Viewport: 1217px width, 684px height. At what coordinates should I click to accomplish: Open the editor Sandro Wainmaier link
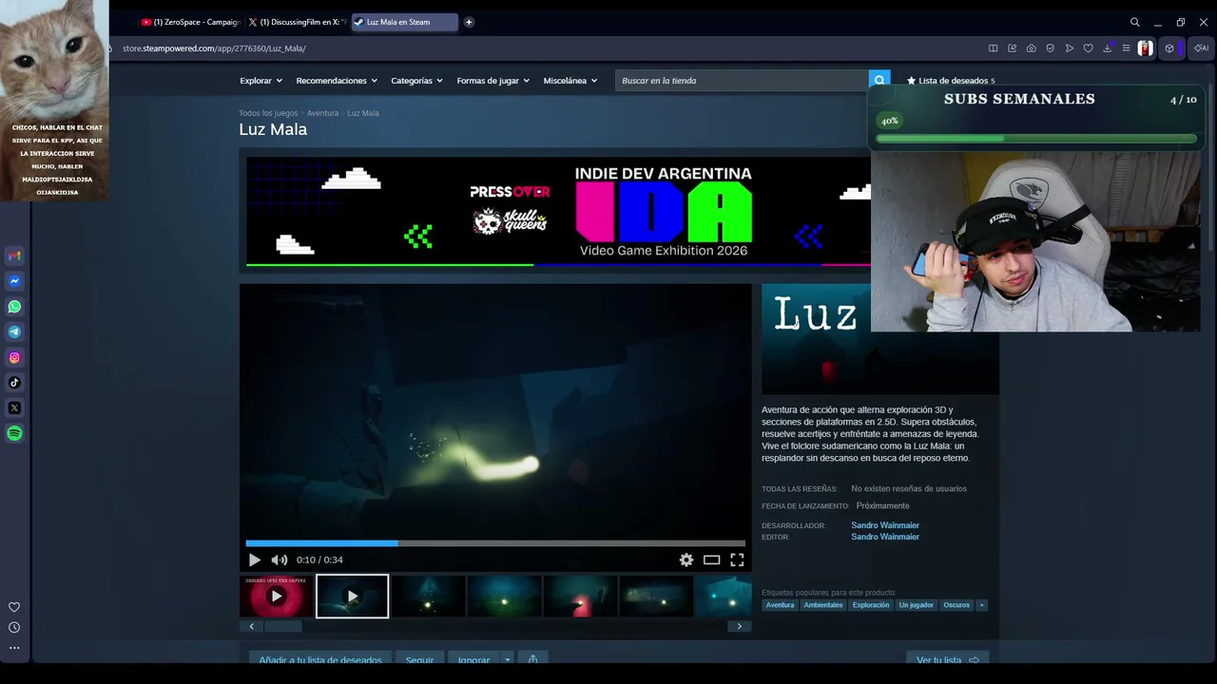885,537
